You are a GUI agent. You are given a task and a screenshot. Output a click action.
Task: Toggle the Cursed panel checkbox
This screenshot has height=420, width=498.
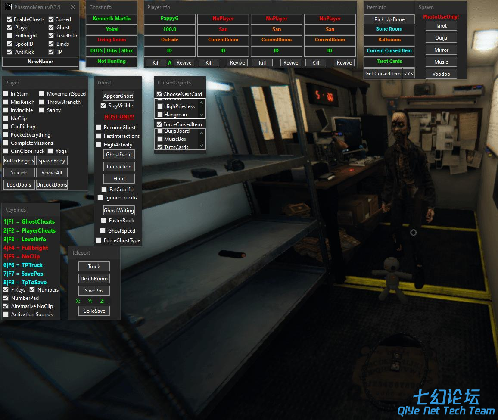point(51,19)
